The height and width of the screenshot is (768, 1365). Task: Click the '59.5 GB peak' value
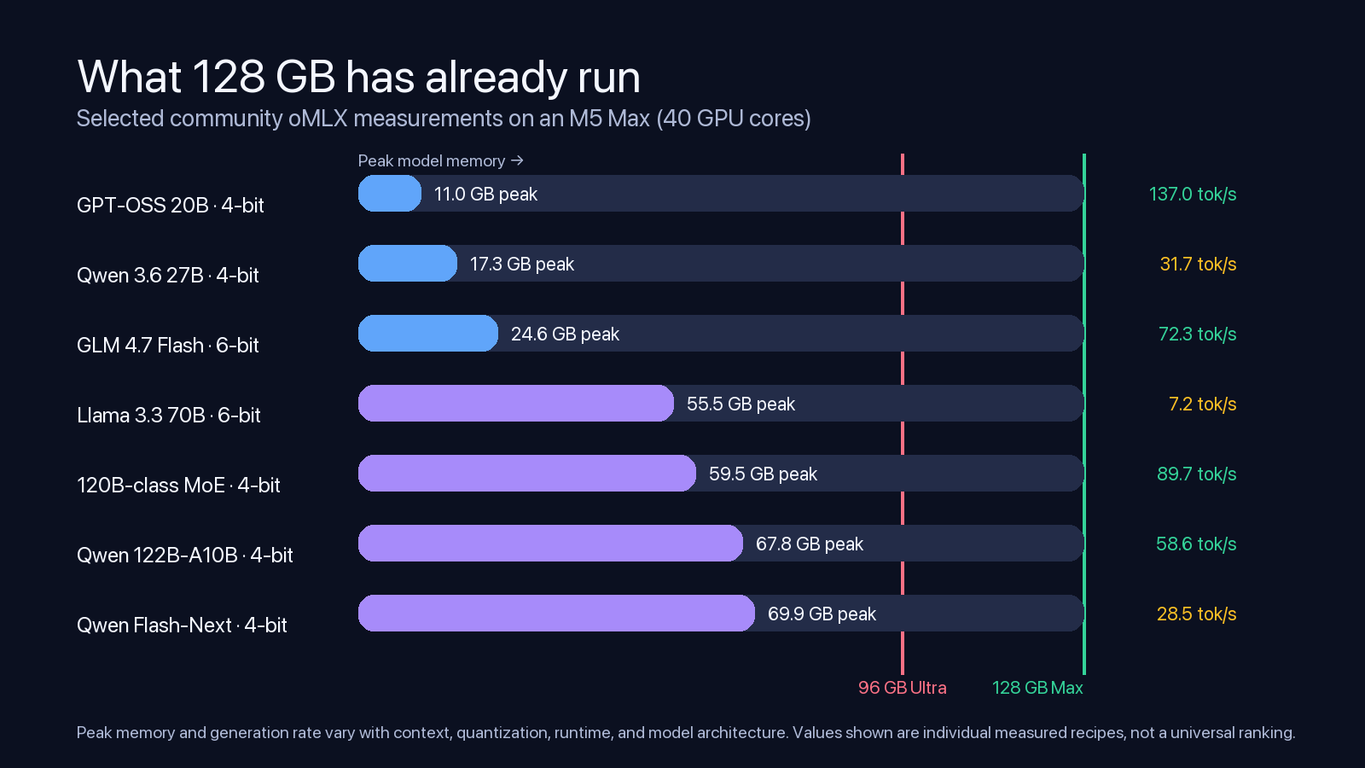[763, 474]
